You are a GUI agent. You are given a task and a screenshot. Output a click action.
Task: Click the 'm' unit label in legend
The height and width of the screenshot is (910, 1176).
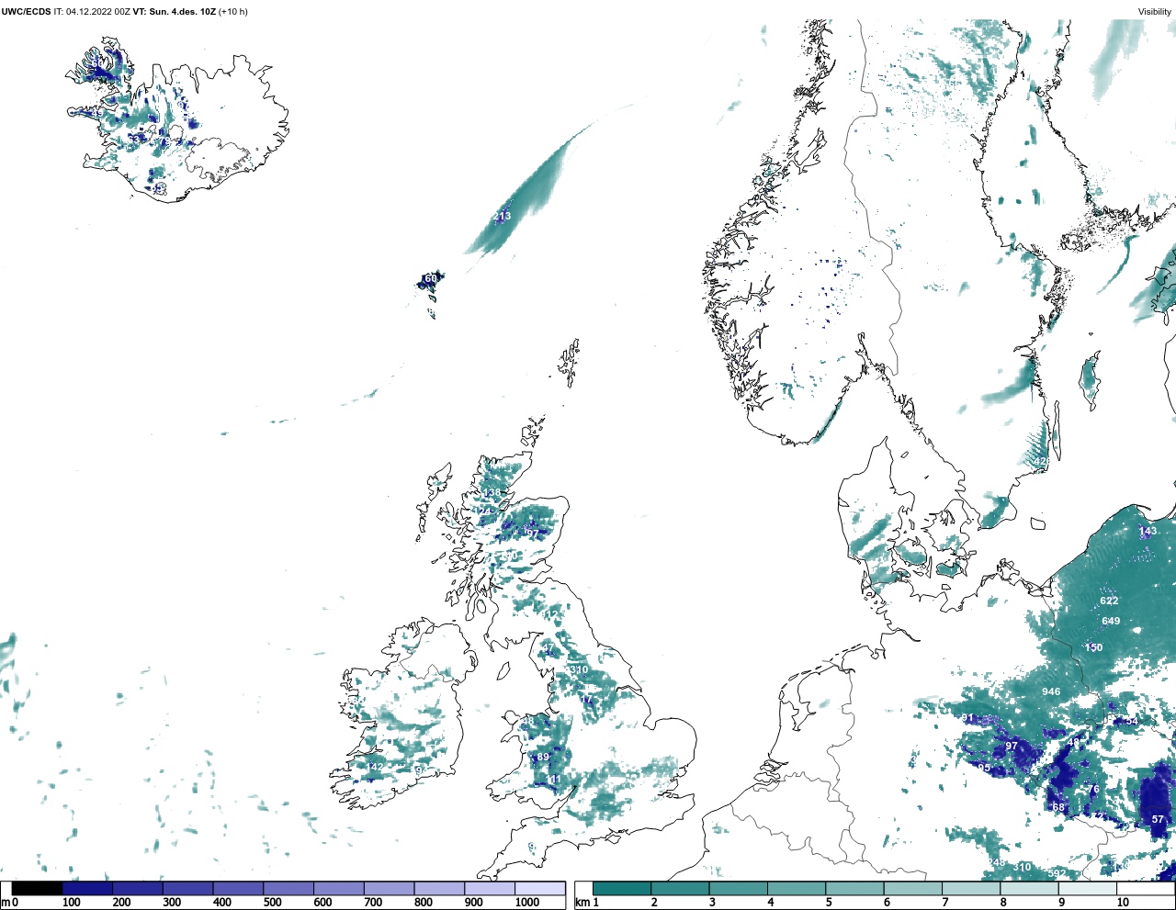[x=6, y=903]
